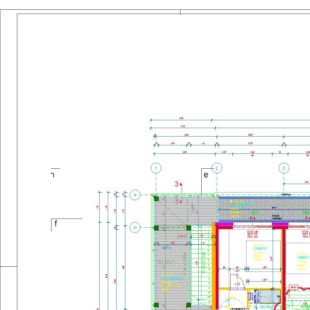Select the 2.04 dimension under Zimmer 1
The image size is (310, 310).
pyautogui.click(x=237, y=271)
